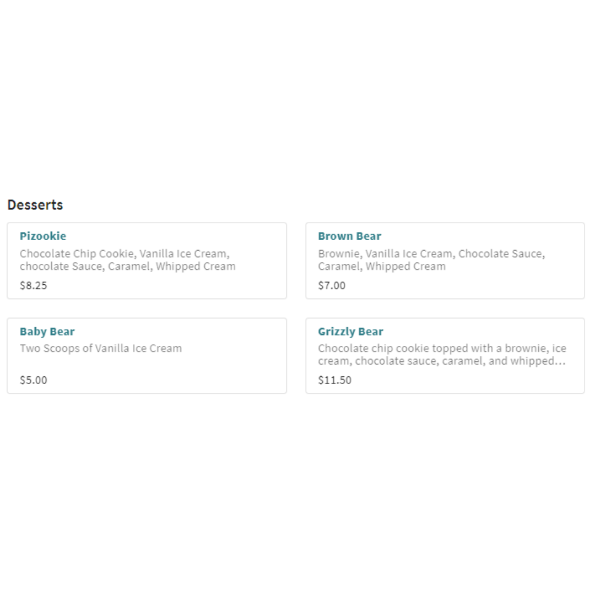The height and width of the screenshot is (595, 595).
Task: Click "Two Scoops of Vanilla Ice Cream" text
Action: (101, 349)
